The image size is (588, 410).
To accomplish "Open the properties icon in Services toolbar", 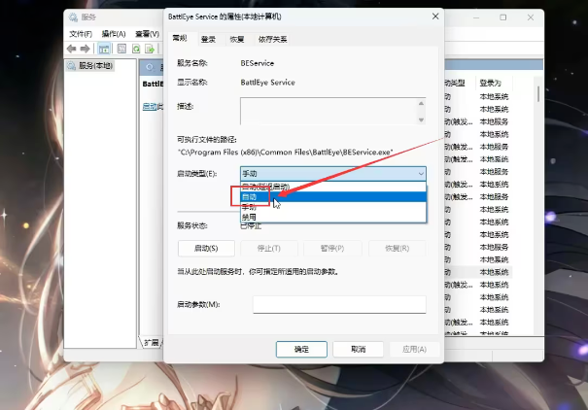I will point(121,49).
